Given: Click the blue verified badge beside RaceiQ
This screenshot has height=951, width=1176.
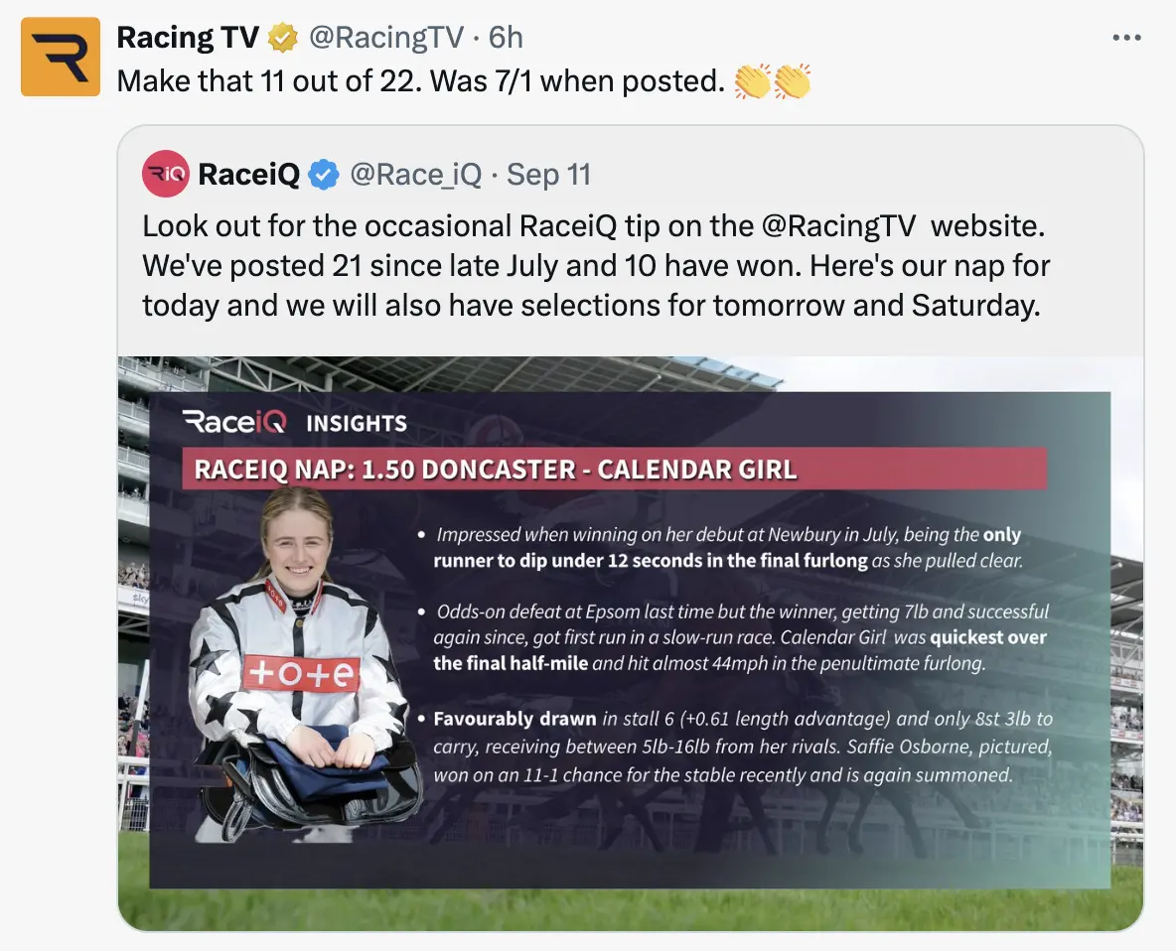Looking at the screenshot, I should [x=324, y=175].
